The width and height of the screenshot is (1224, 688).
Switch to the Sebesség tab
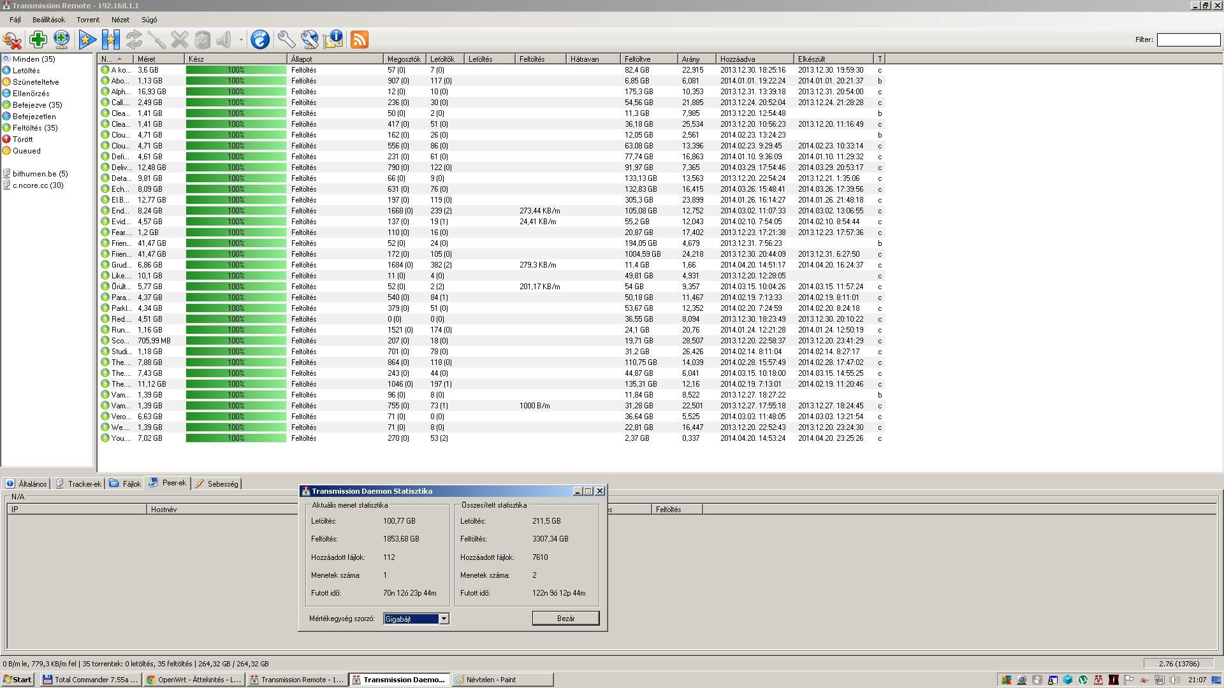(x=217, y=484)
